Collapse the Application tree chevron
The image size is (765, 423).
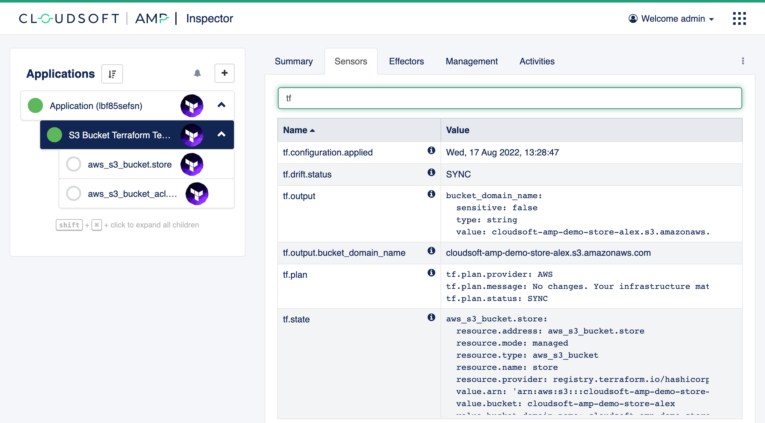tap(222, 105)
